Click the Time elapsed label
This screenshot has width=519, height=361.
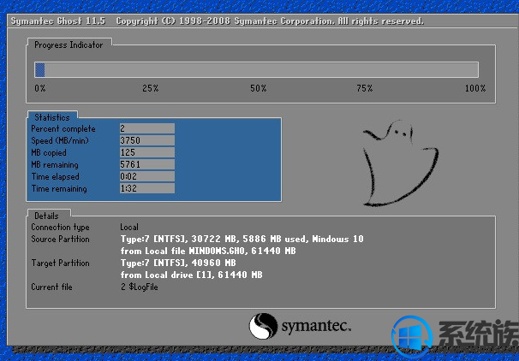point(56,176)
